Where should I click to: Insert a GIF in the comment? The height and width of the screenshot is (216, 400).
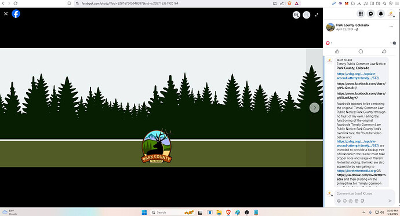357,201
